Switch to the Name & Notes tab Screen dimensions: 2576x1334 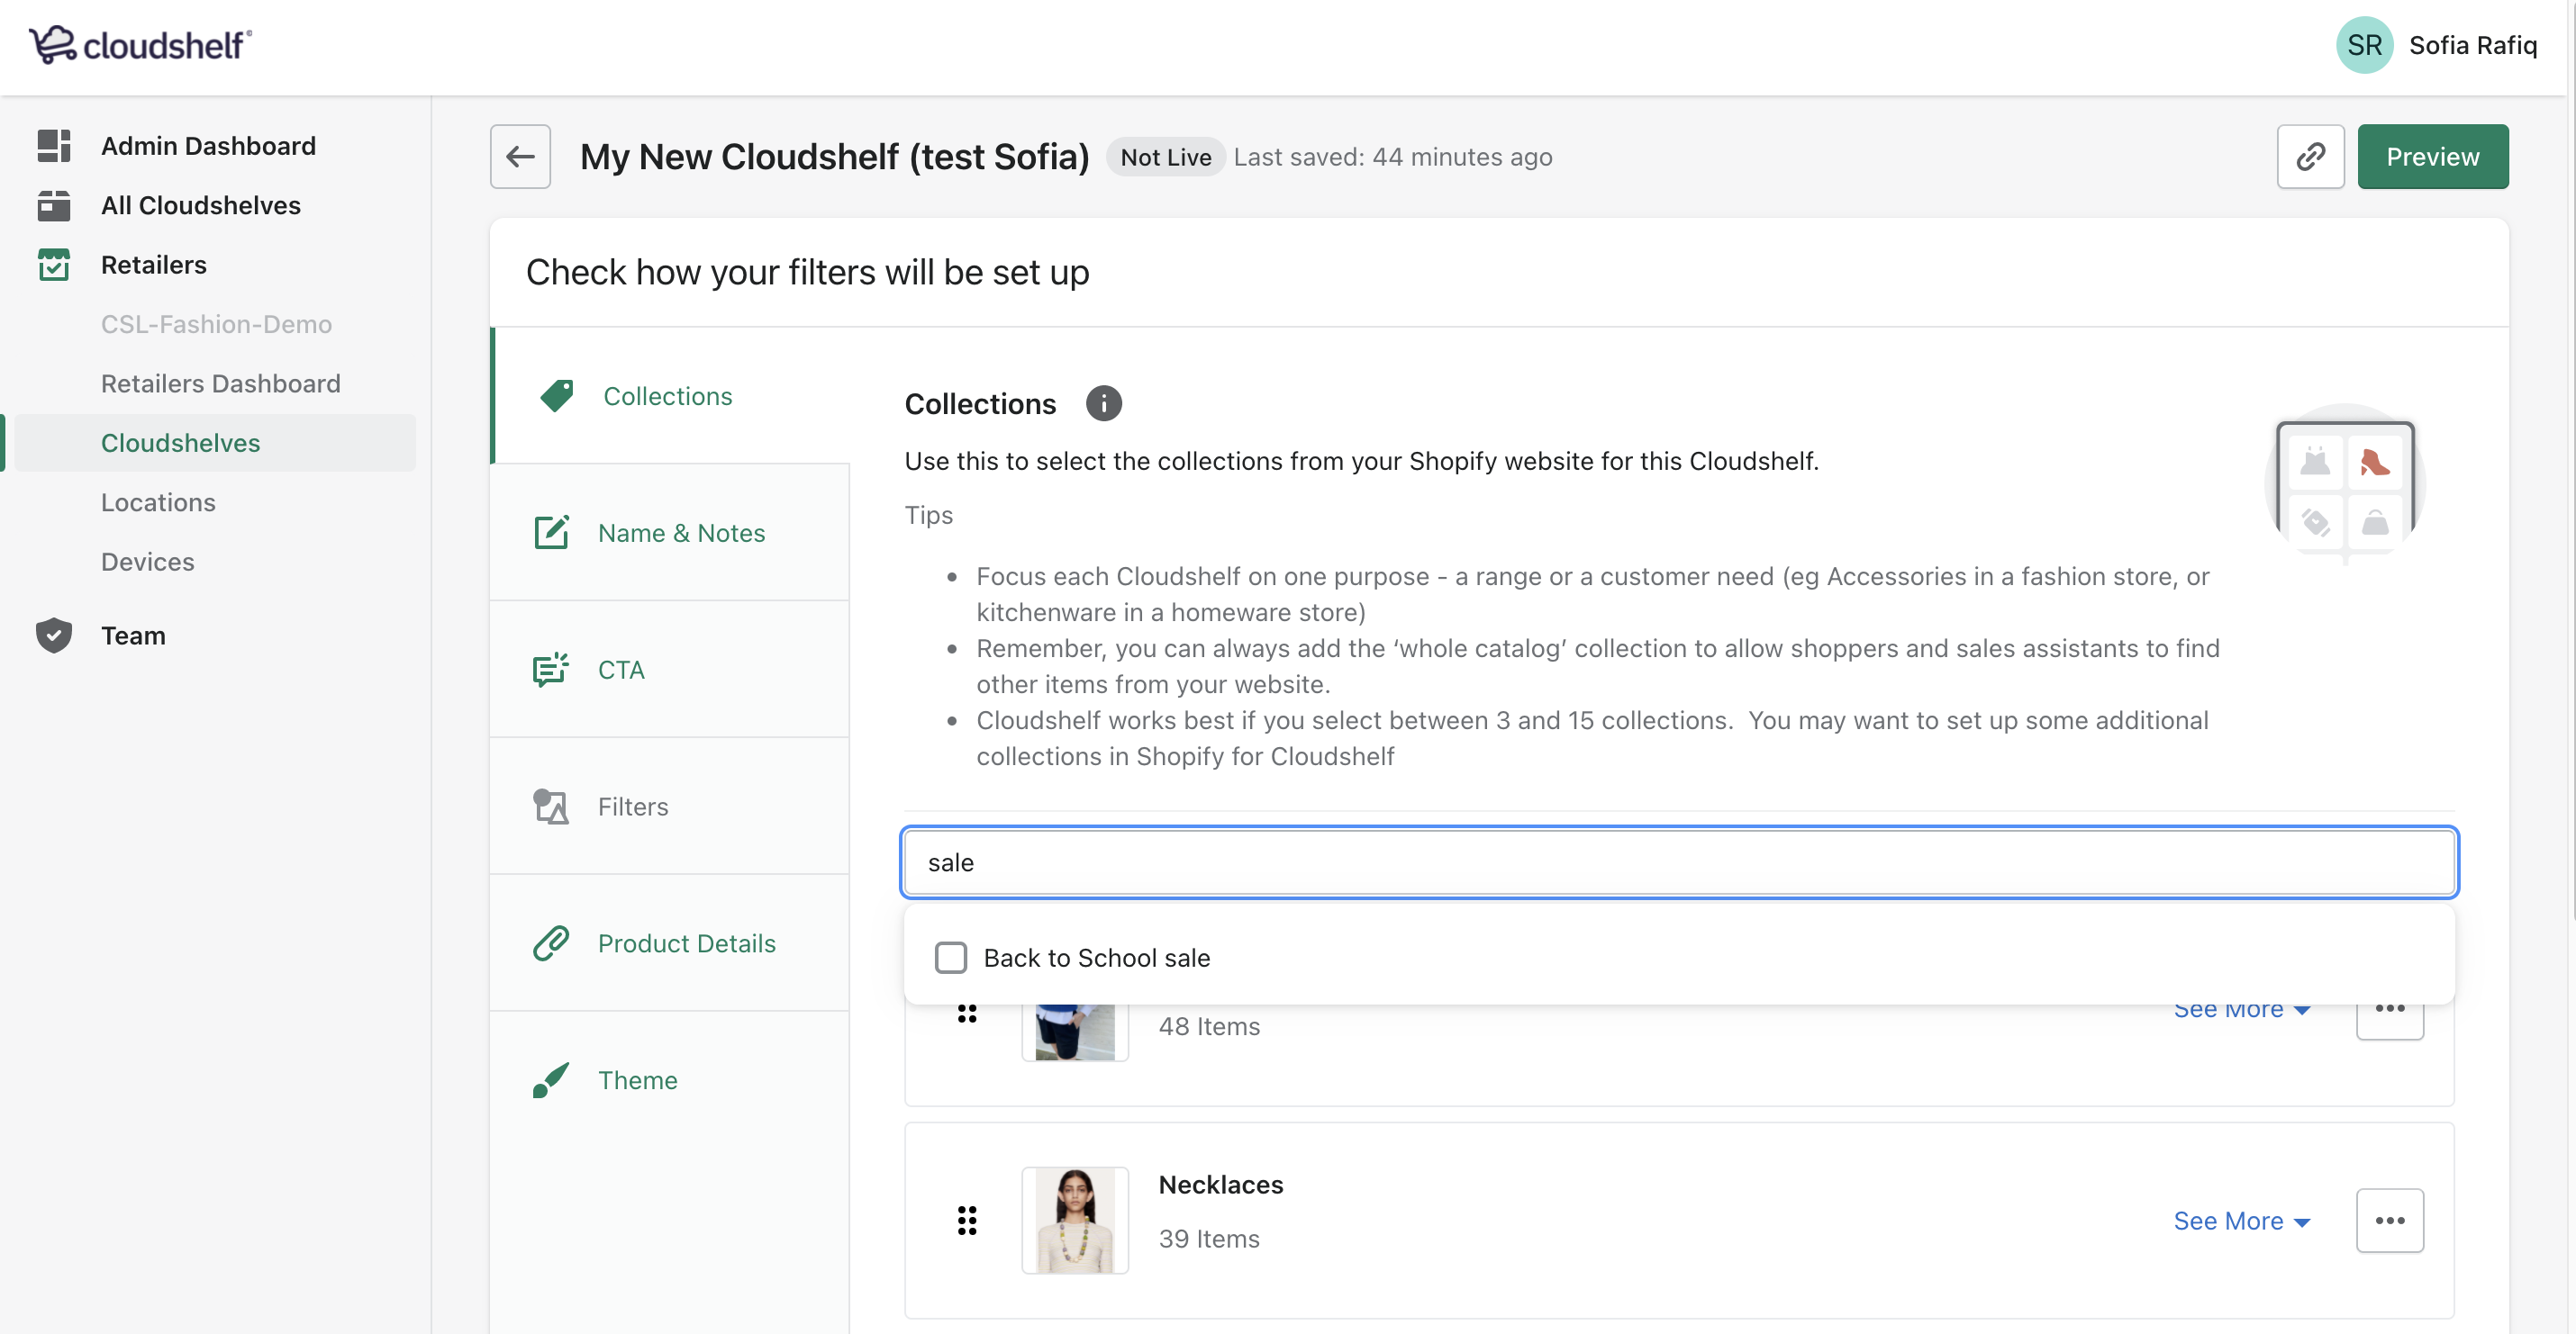(x=670, y=533)
